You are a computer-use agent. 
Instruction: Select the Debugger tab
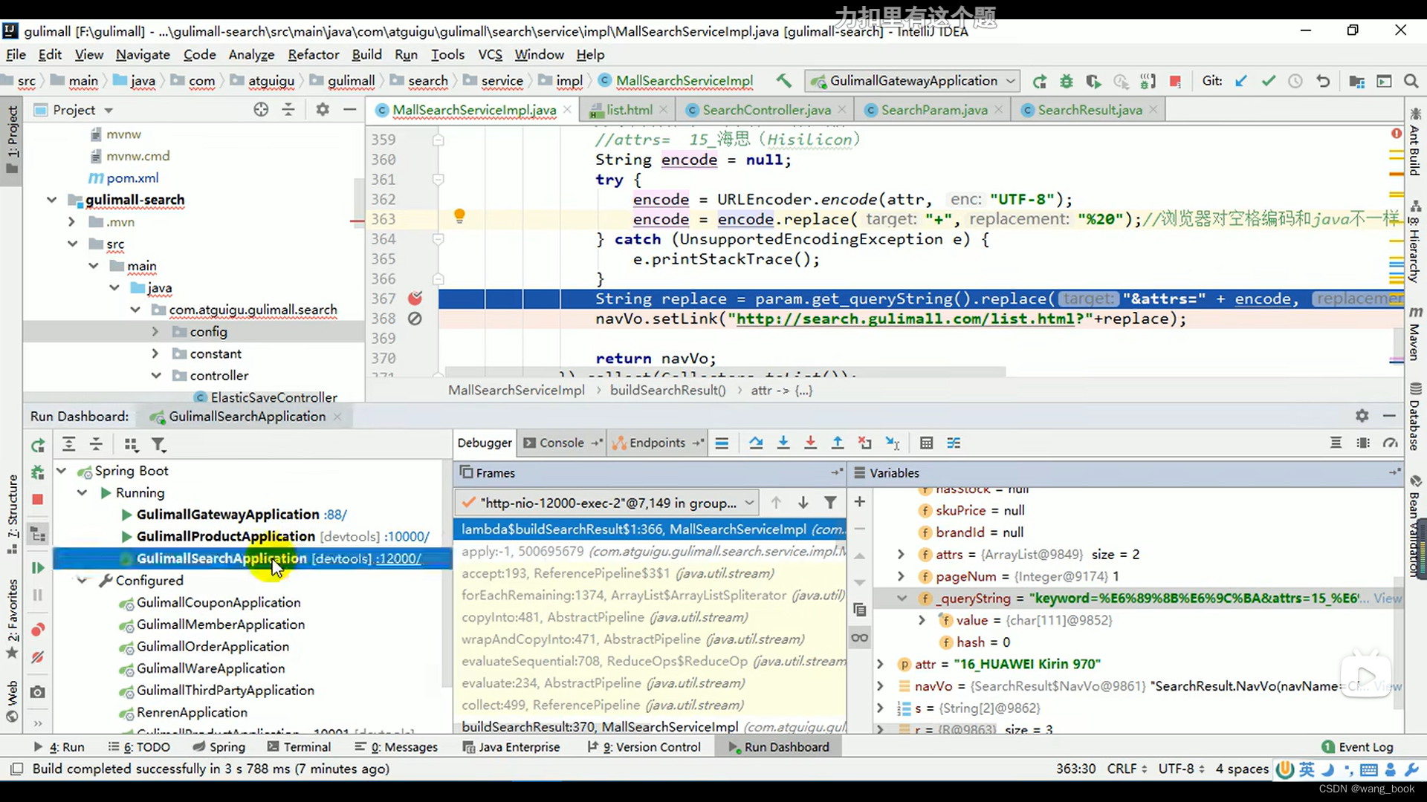(x=484, y=443)
